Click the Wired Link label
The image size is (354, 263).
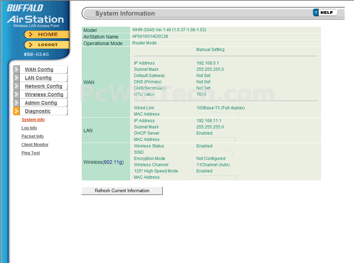[144, 108]
